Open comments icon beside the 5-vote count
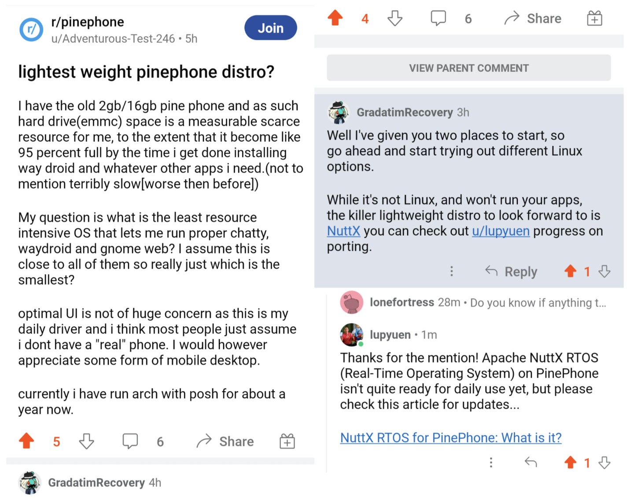Screen dimensions: 630x504 point(130,441)
